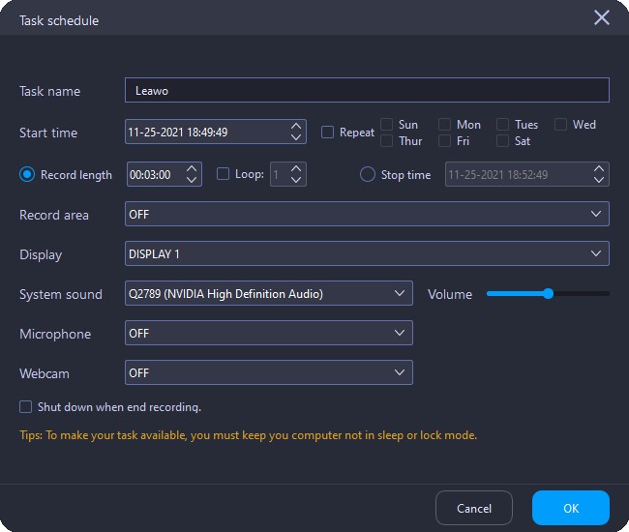The image size is (629, 532).
Task: Enable Shut down when end recording
Action: pos(26,407)
